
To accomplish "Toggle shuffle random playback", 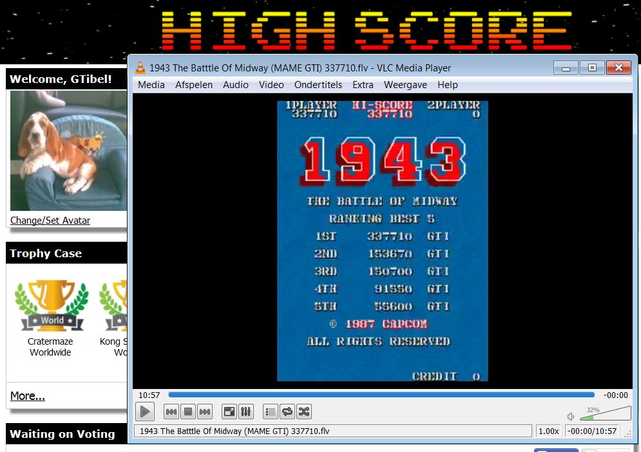I will [304, 411].
